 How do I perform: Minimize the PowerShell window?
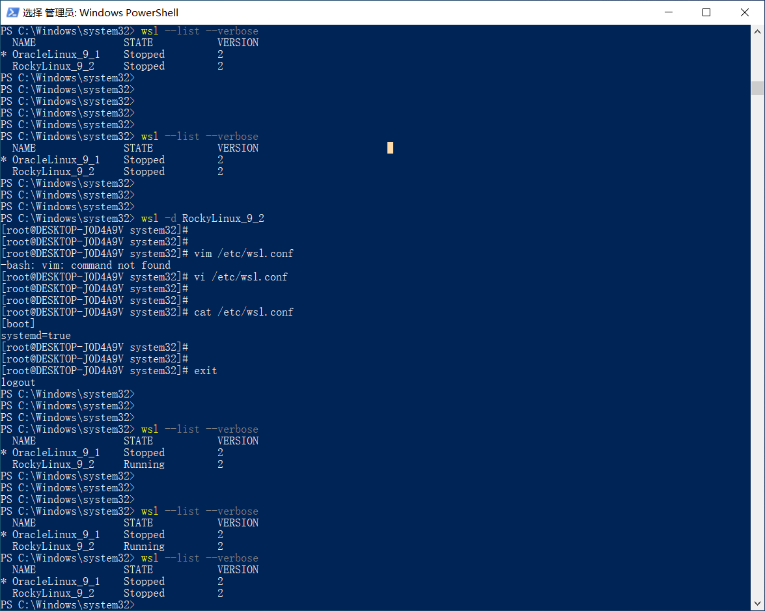pos(668,12)
